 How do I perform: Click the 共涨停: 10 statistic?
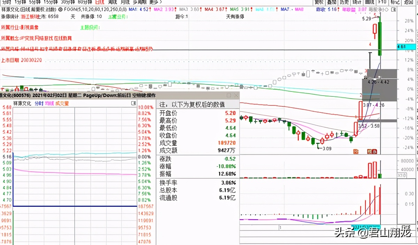pos(91,16)
